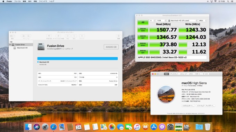Open Photos from the Dock

point(112,127)
